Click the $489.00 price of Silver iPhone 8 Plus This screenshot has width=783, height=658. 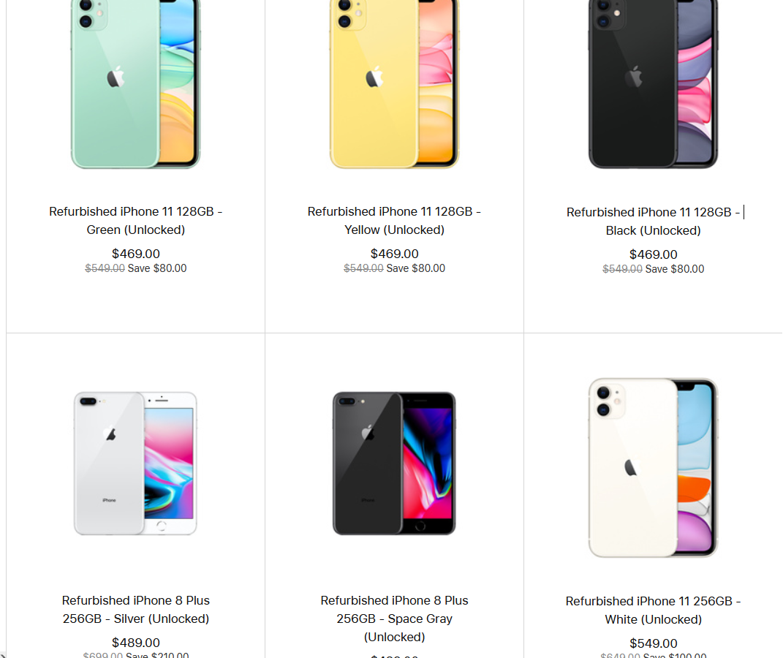point(136,643)
